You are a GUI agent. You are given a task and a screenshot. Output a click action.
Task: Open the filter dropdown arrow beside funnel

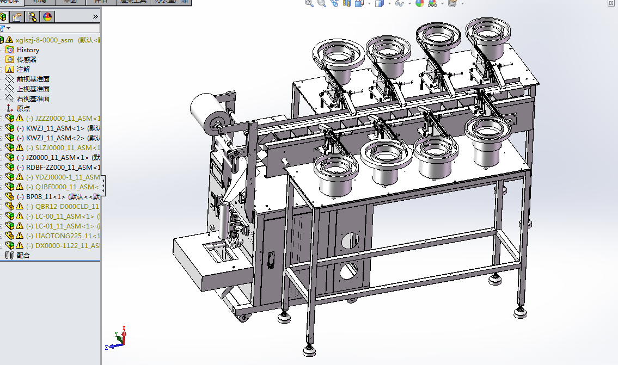[8, 28]
